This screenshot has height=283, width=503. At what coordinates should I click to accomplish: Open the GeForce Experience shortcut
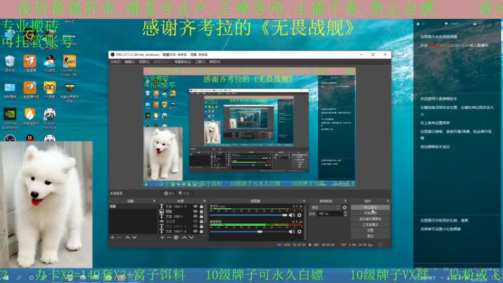tap(9, 119)
